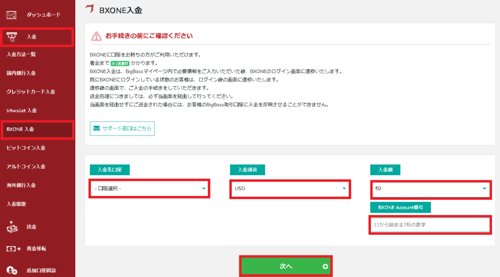Click the BXONE Account number input field
The image size is (500, 277).
point(430,225)
